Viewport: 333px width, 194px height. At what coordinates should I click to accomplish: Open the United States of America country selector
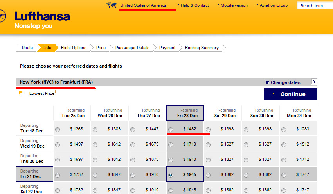click(x=143, y=5)
